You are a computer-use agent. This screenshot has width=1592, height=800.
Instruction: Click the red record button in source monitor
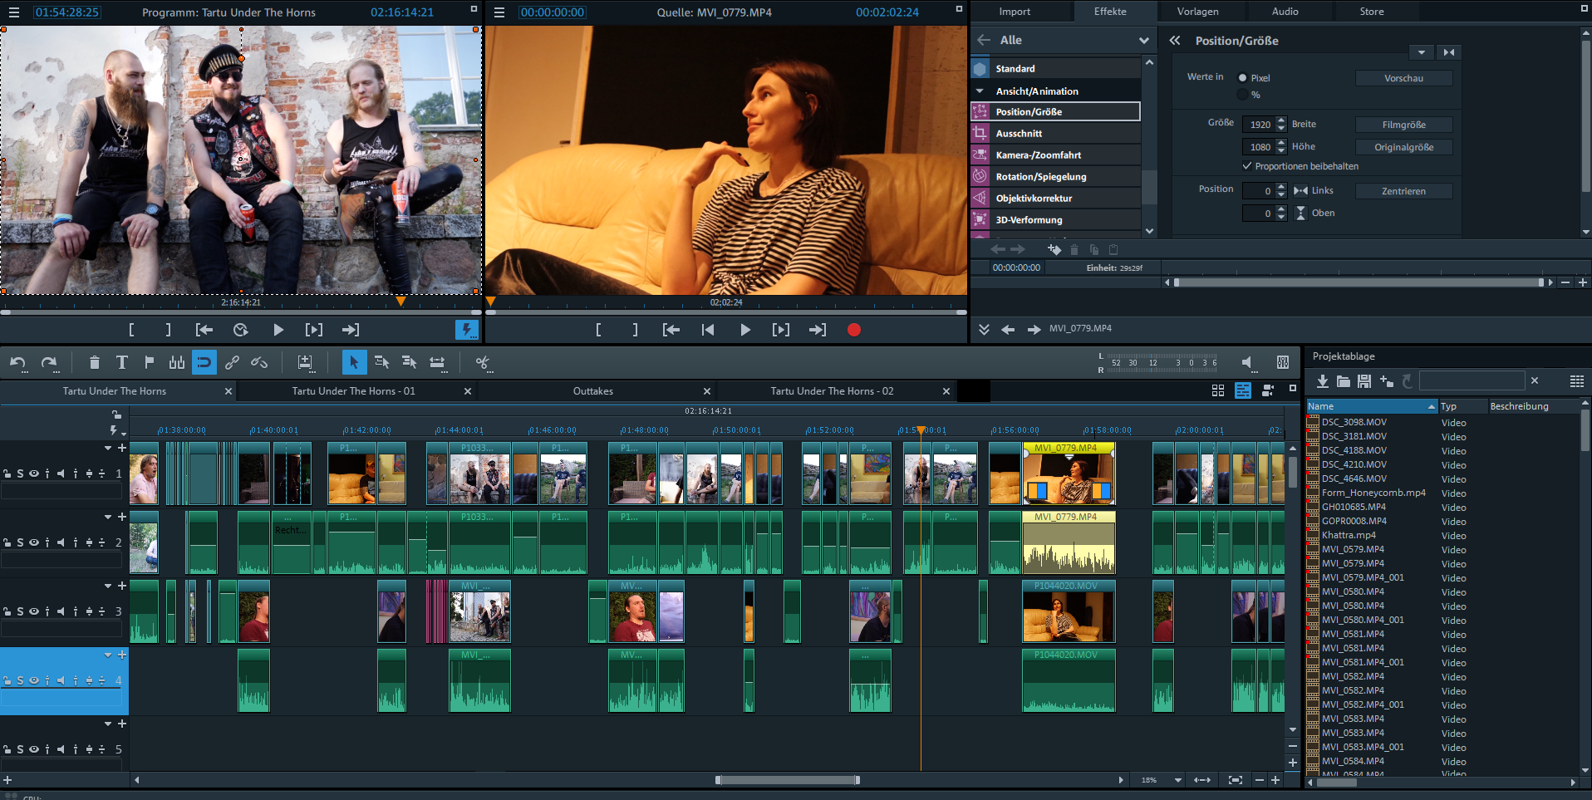[853, 330]
